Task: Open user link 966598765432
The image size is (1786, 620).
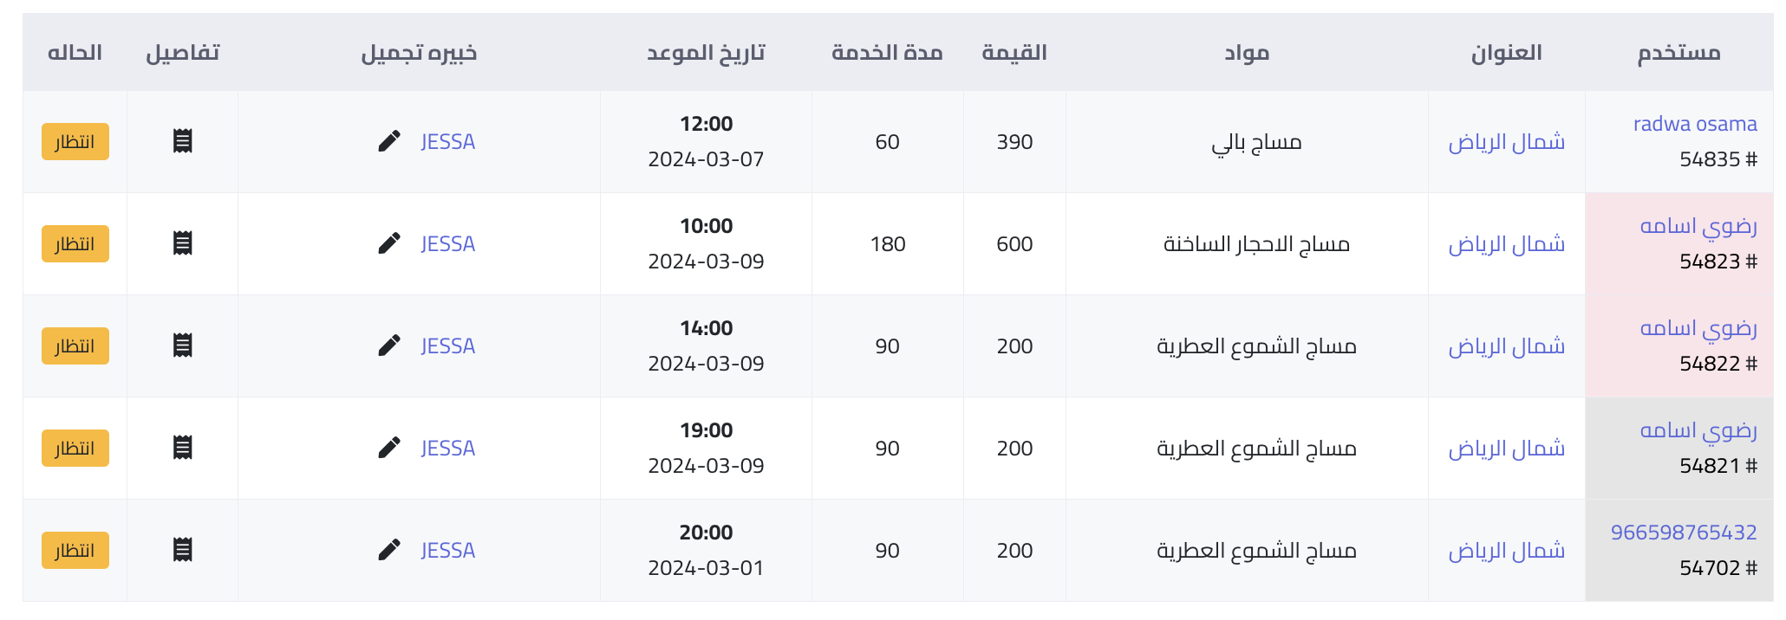Action: pos(1684,533)
